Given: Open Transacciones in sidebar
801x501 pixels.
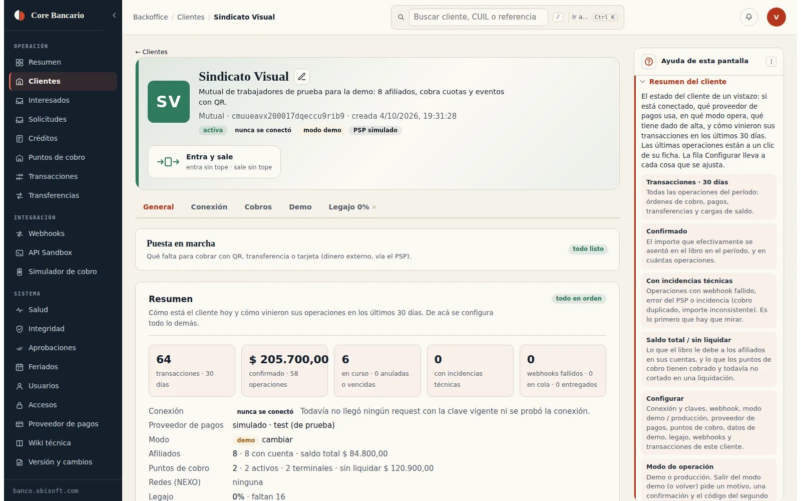Looking at the screenshot, I should 63,176.
